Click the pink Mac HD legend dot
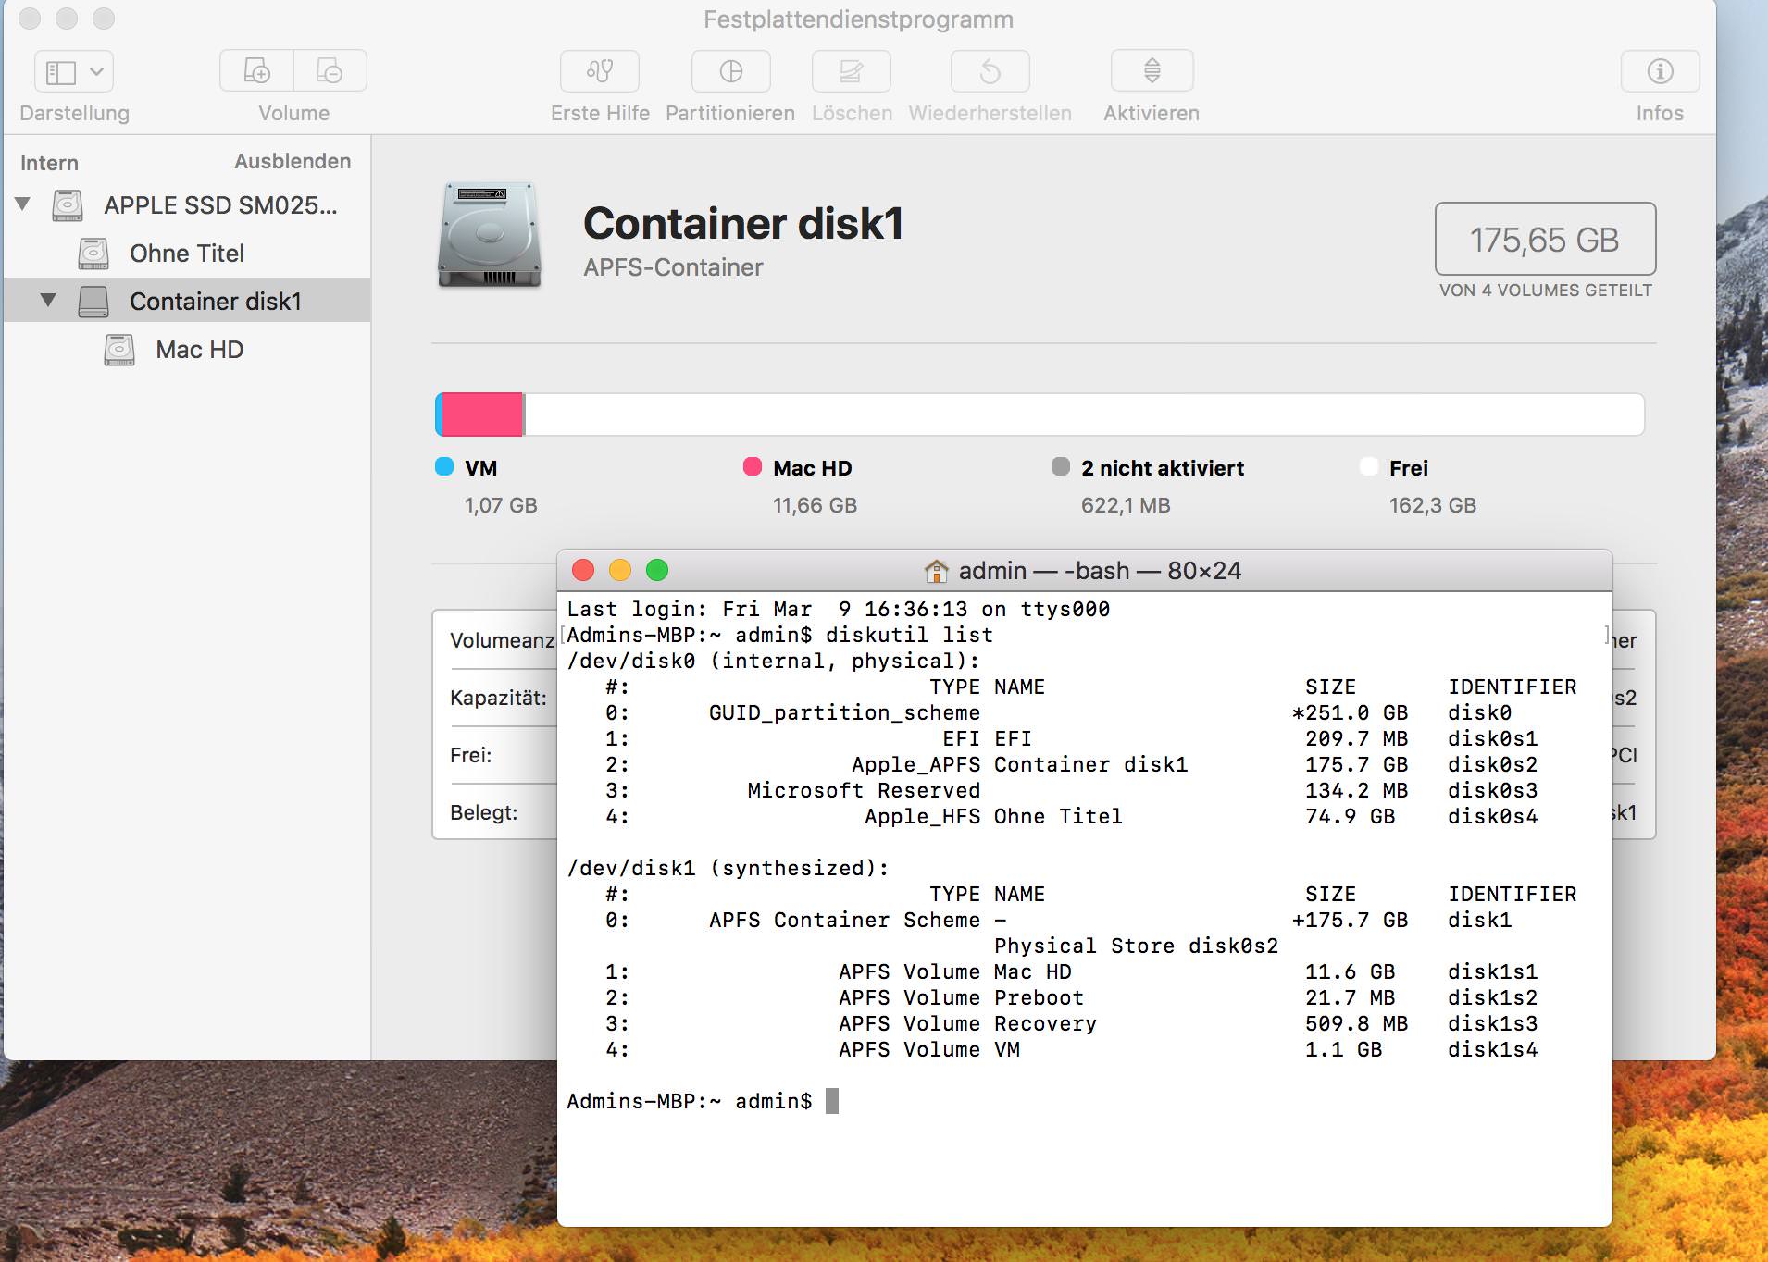 (x=753, y=466)
